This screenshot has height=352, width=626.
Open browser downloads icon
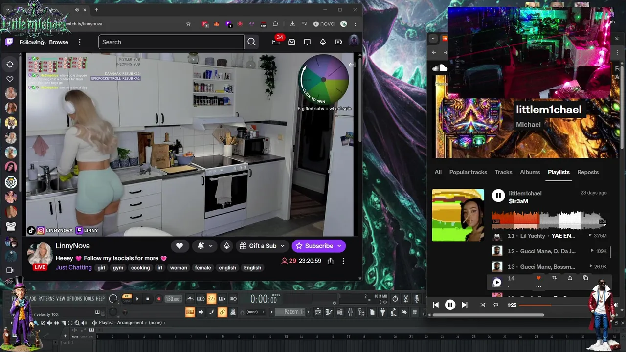point(292,23)
